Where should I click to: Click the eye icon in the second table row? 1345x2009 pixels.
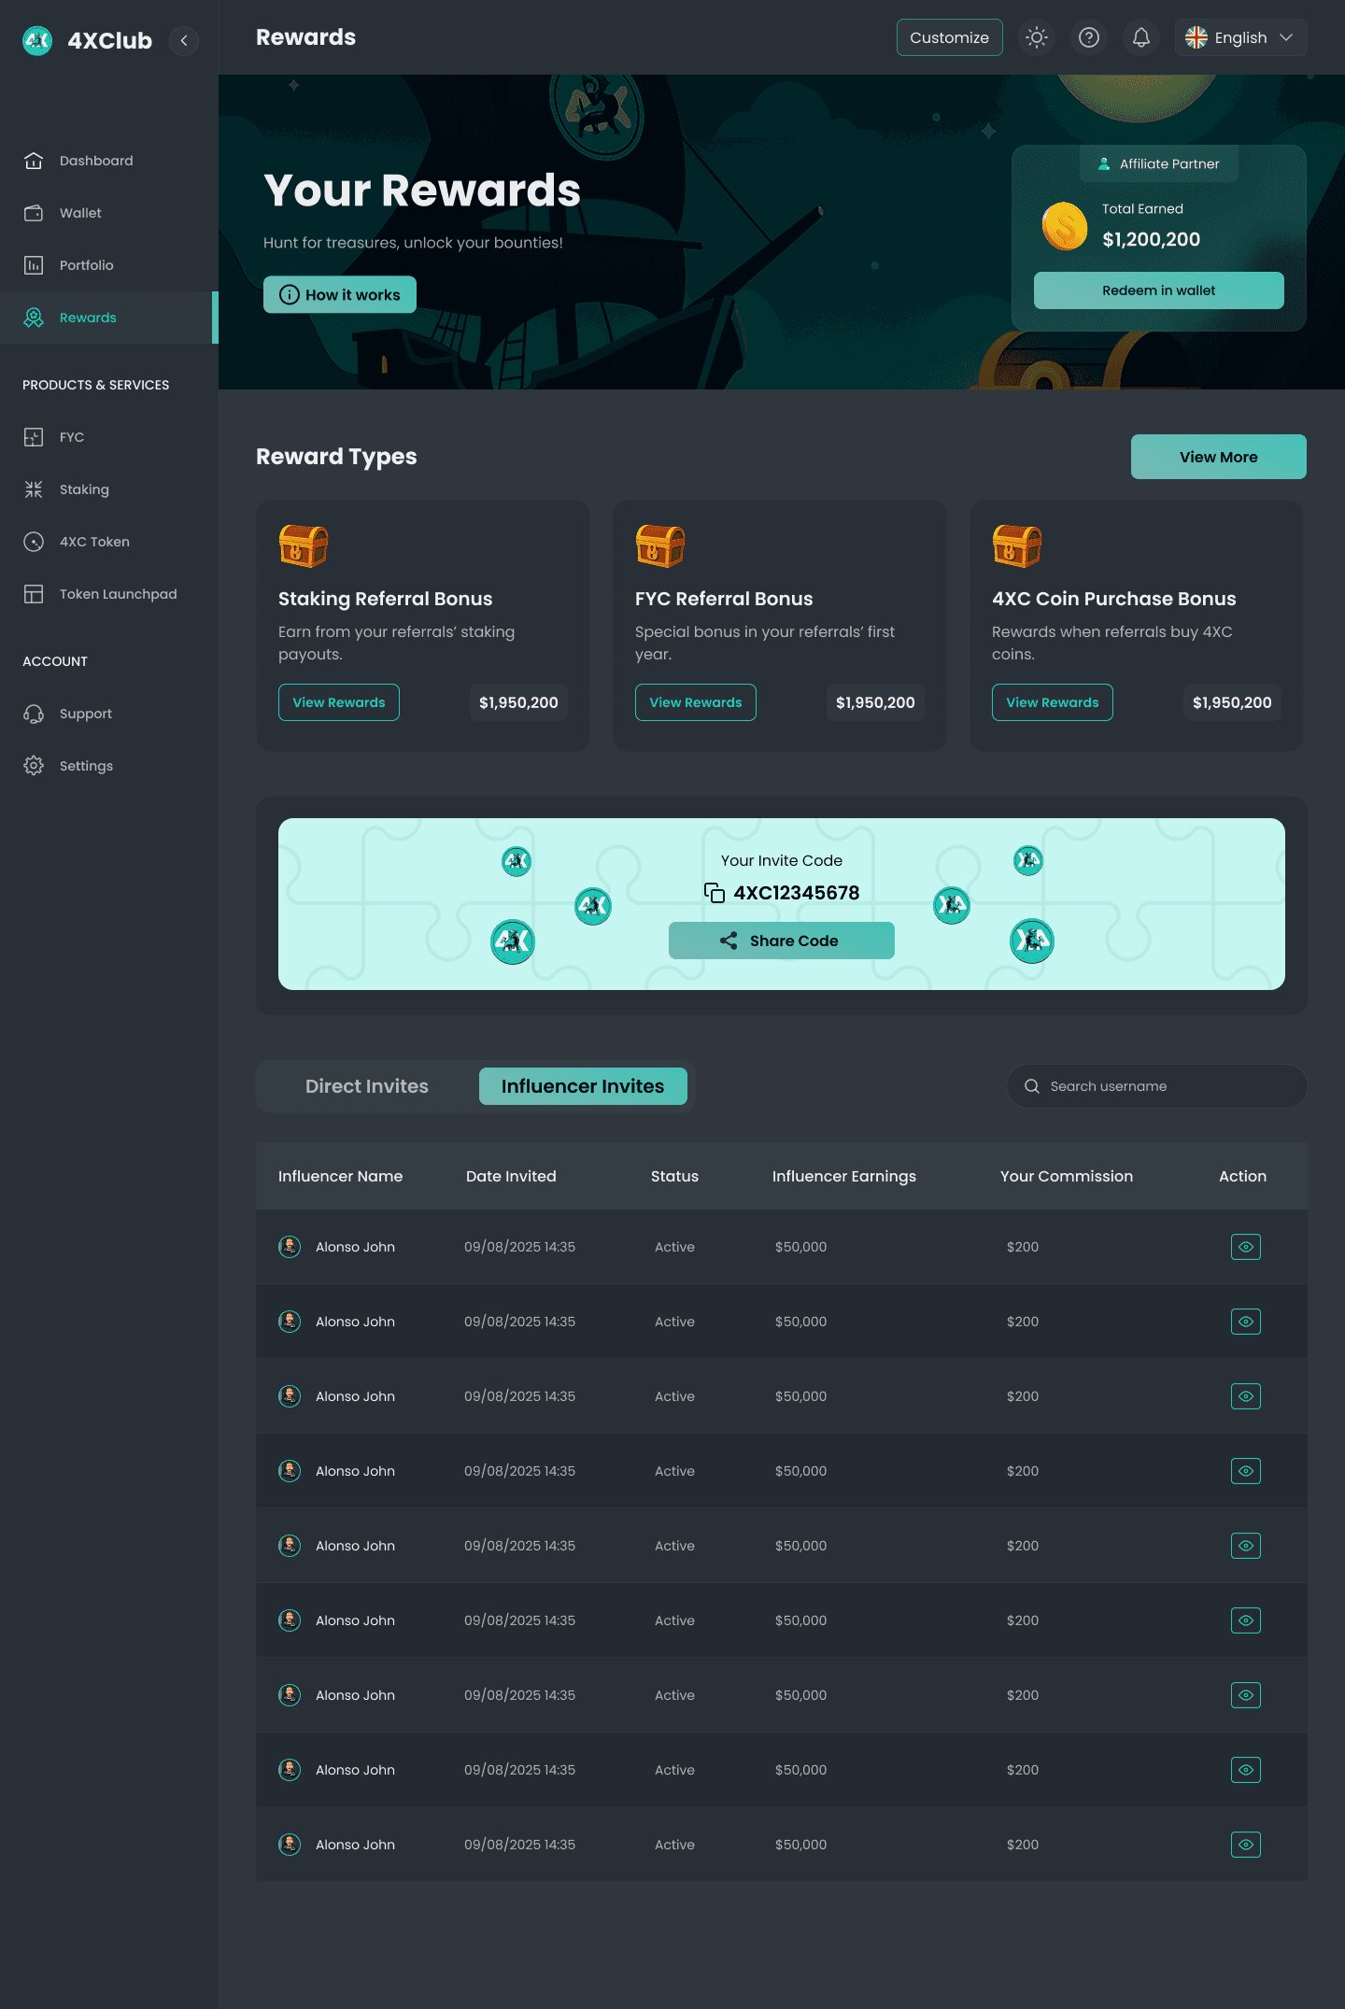point(1246,1322)
